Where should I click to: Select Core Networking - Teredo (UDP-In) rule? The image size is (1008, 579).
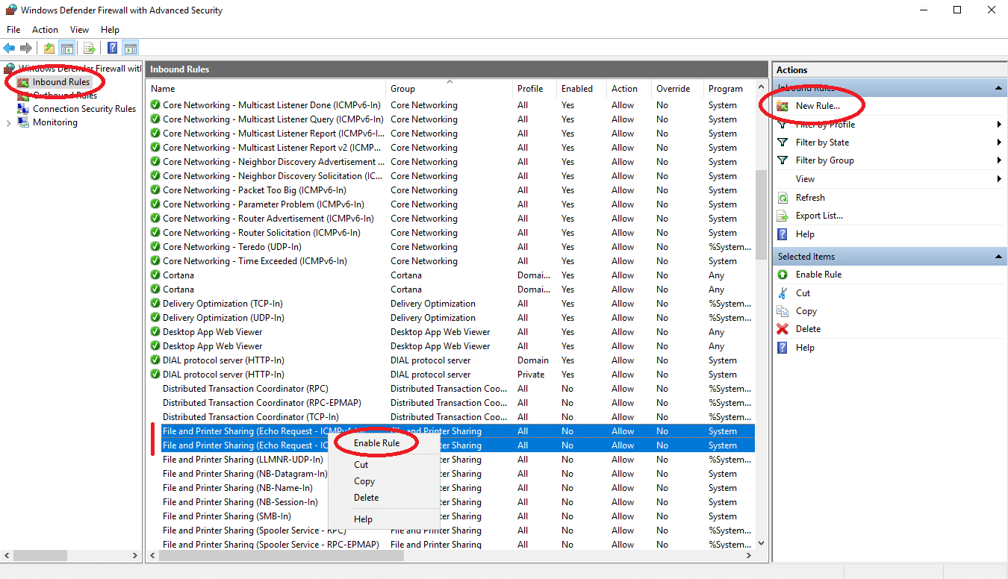452,247
